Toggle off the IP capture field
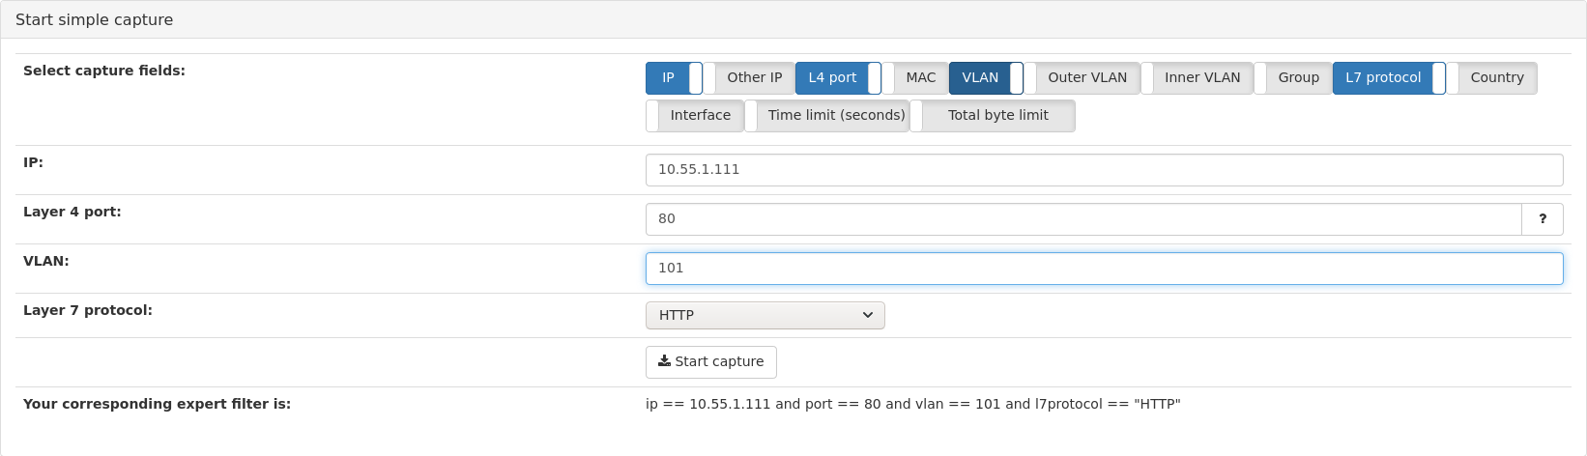Screen dimensions: 1587x456 point(675,78)
